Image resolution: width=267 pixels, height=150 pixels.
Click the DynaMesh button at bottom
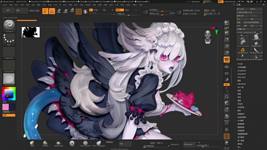(175, 144)
